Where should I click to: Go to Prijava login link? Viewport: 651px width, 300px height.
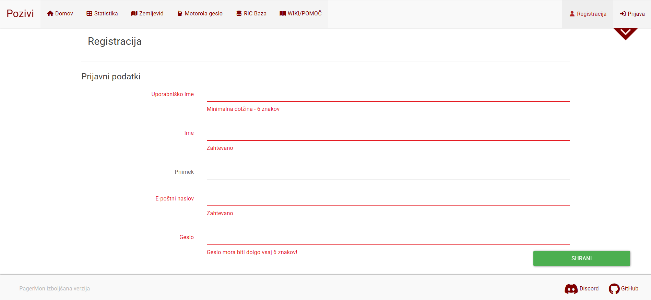pyautogui.click(x=632, y=14)
